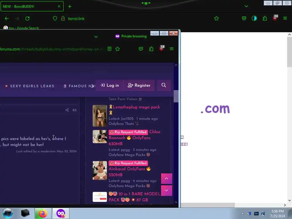Click 10 in 1 pack thumbnail

pos(100,197)
